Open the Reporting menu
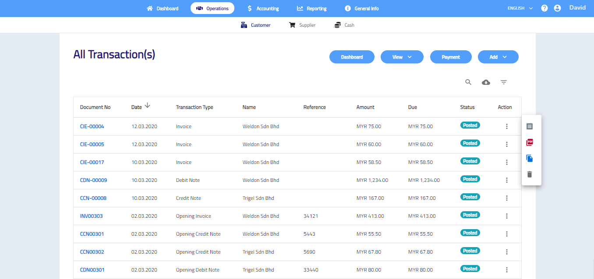The image size is (594, 279). coord(311,8)
